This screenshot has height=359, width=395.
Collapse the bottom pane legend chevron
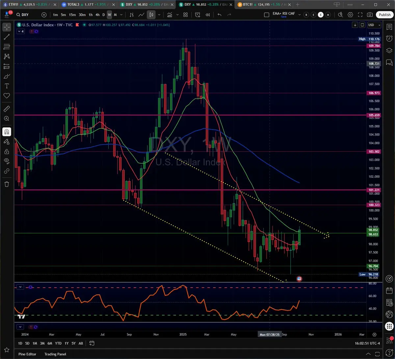click(20, 327)
